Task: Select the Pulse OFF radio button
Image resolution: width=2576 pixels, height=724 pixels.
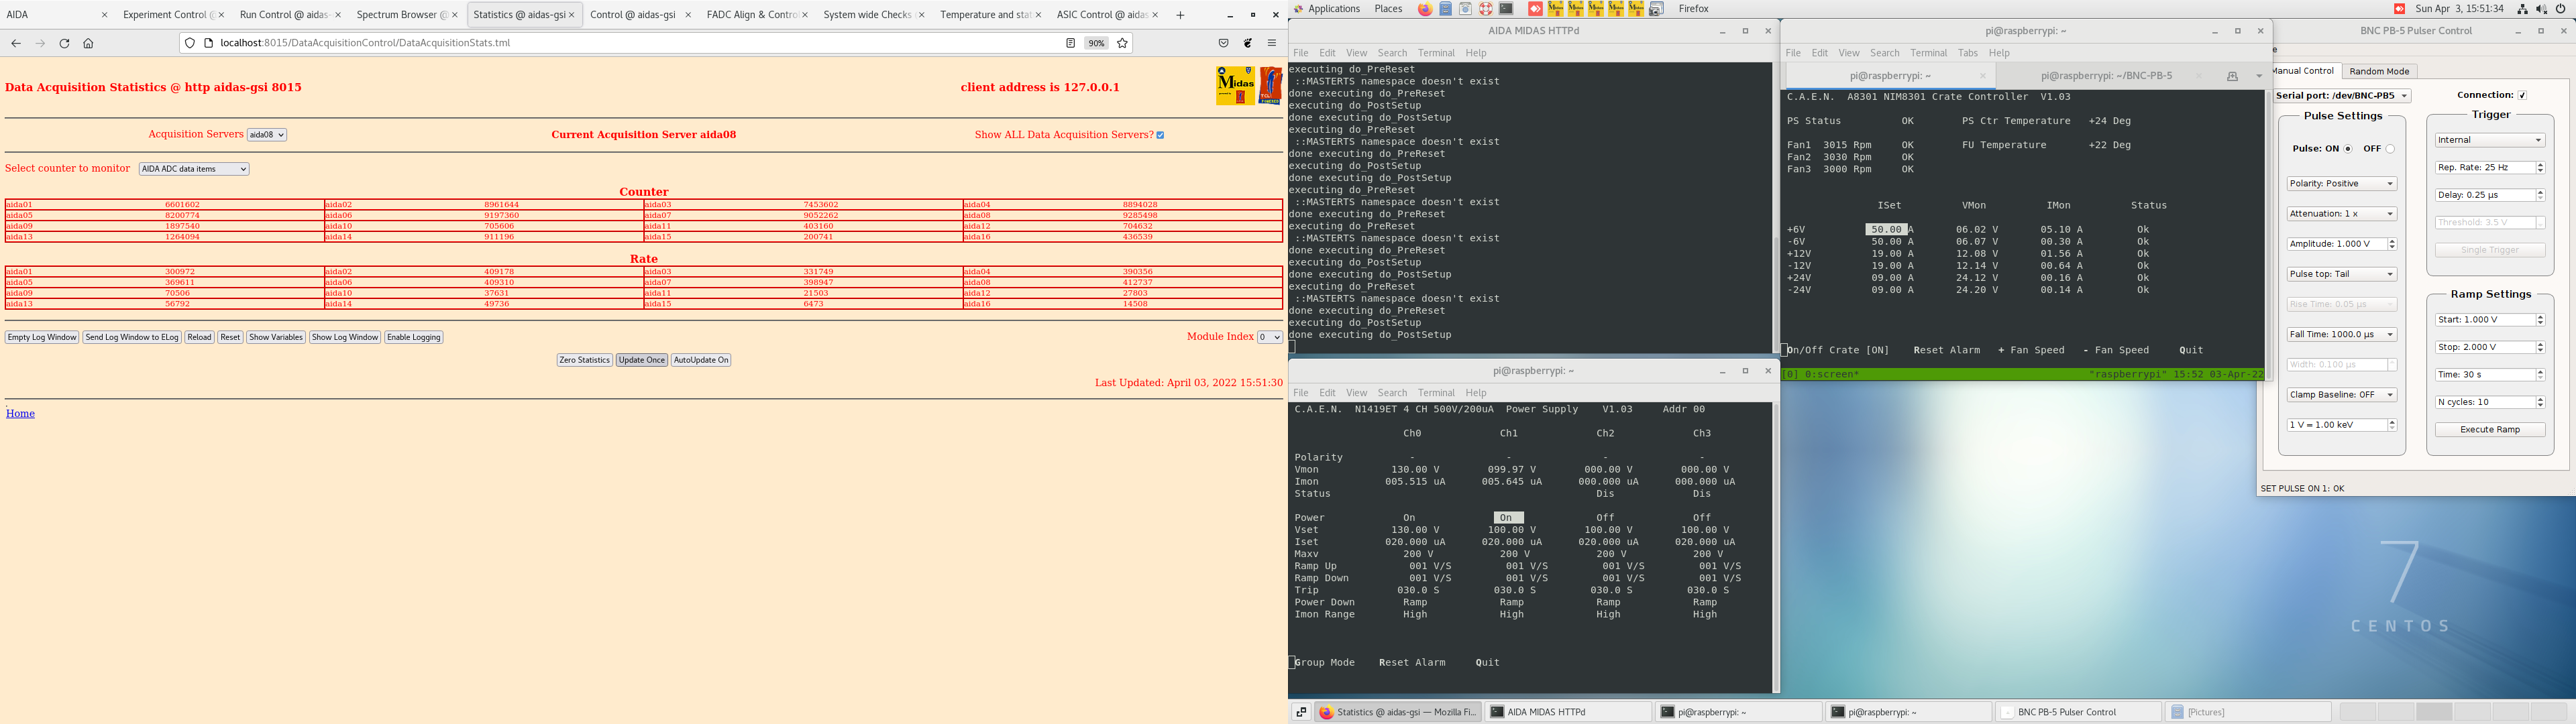Action: pyautogui.click(x=2390, y=149)
